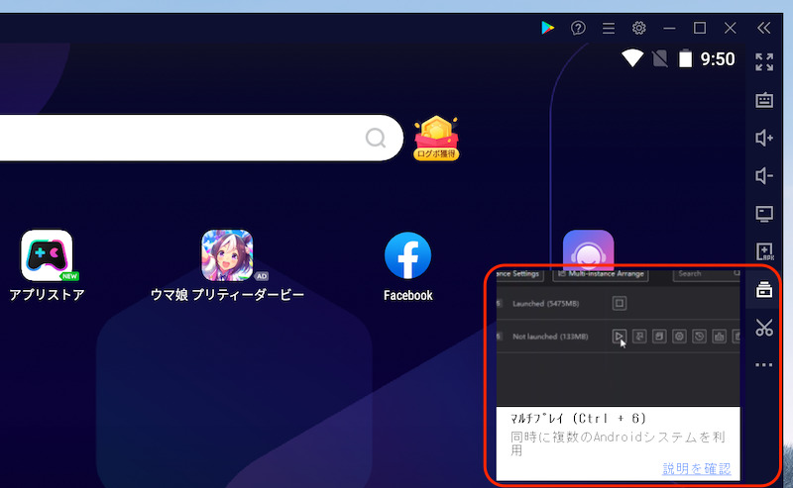Open keyboard mapping tool
This screenshot has height=488, width=793.
pos(764,100)
